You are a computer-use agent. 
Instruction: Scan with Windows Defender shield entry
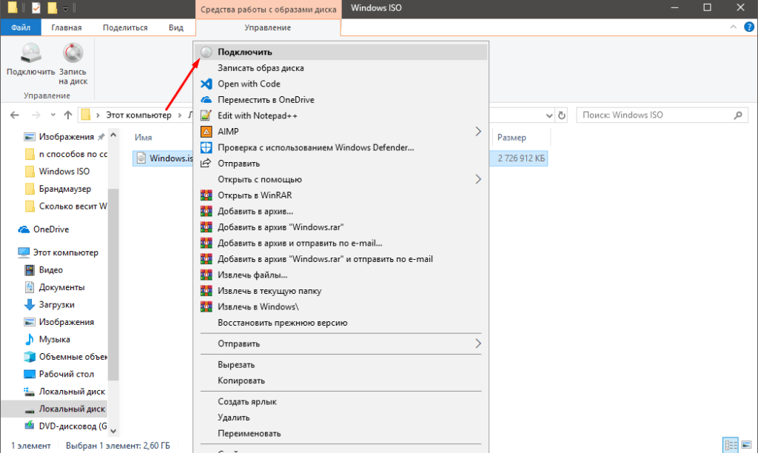[x=315, y=147]
